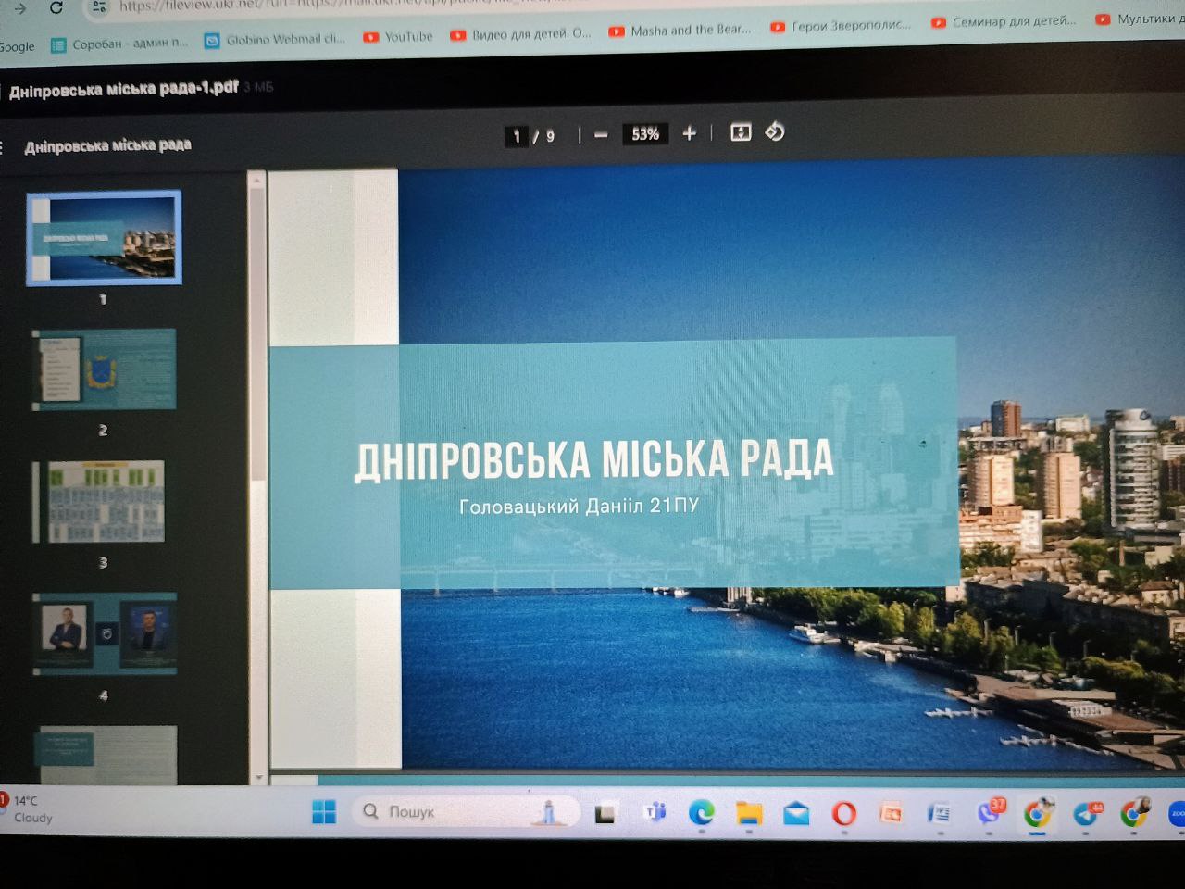Viewport: 1185px width, 889px height.
Task: Select page 2 thumbnail
Action: click(x=104, y=369)
